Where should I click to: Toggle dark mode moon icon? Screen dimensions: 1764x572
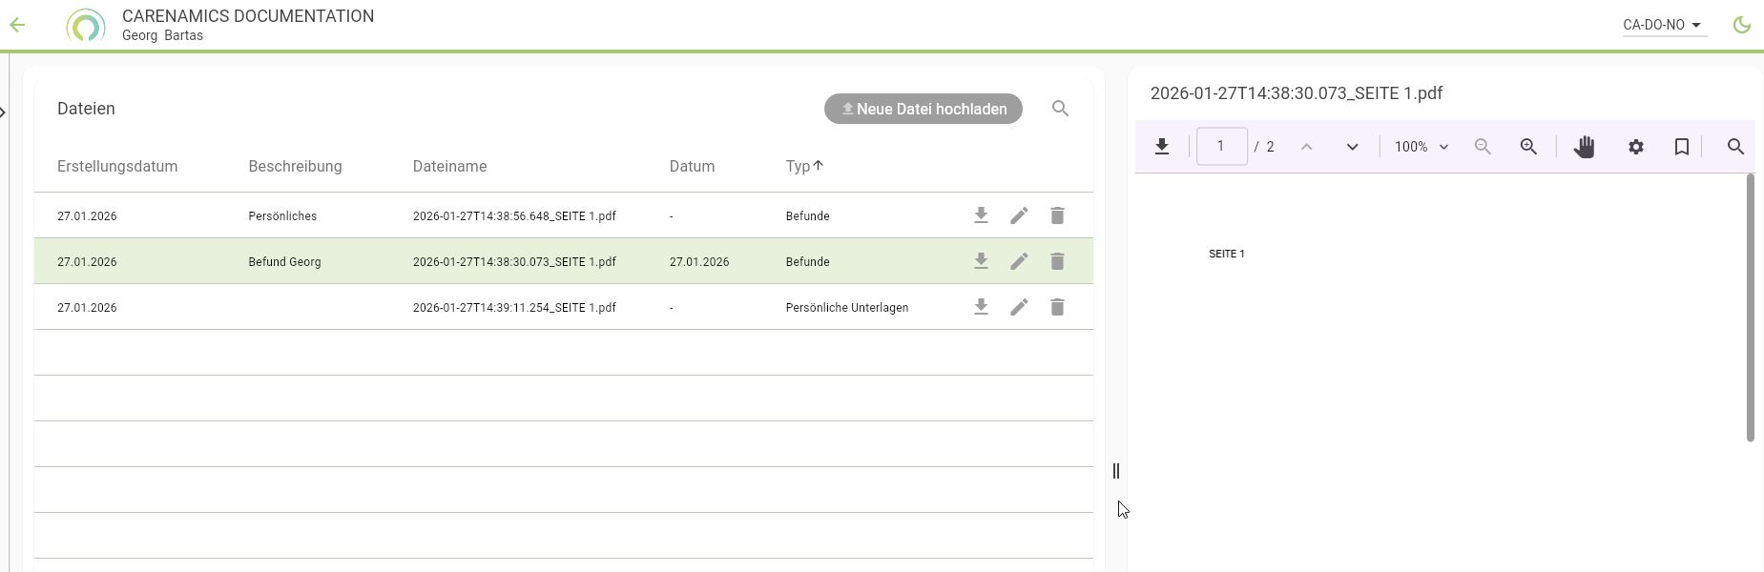1742,26
